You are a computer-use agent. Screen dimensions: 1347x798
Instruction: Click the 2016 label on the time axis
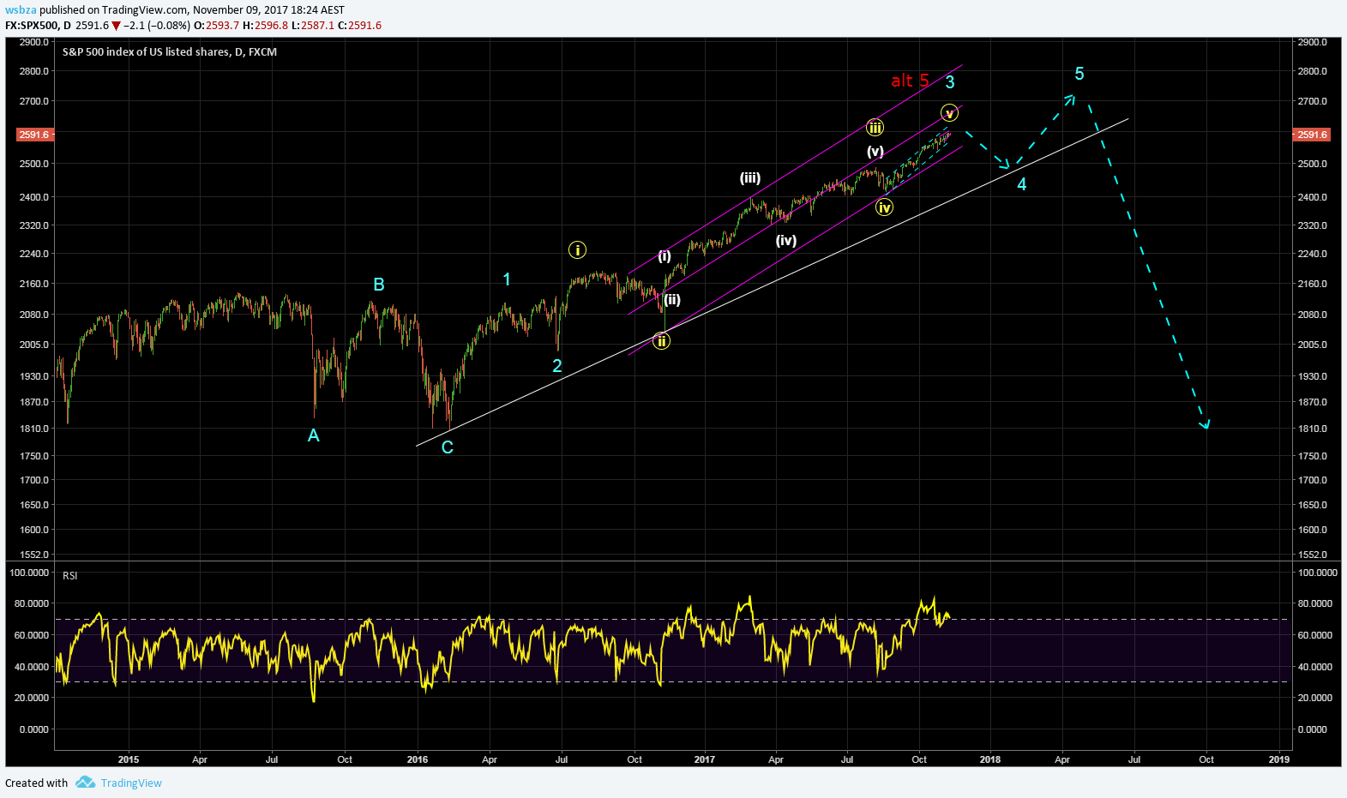coord(418,759)
